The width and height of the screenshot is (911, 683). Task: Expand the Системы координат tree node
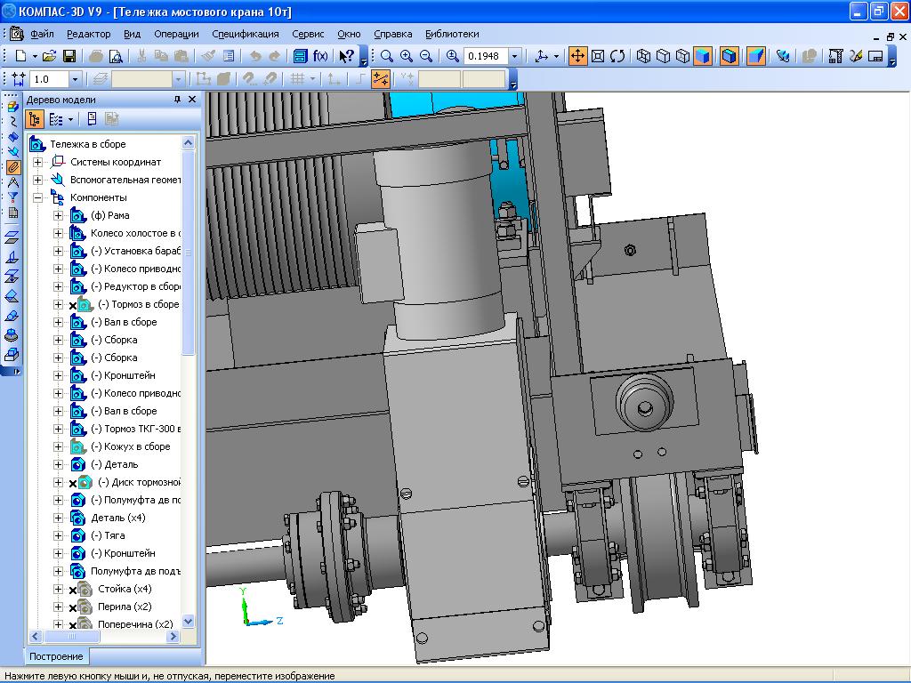coord(38,162)
